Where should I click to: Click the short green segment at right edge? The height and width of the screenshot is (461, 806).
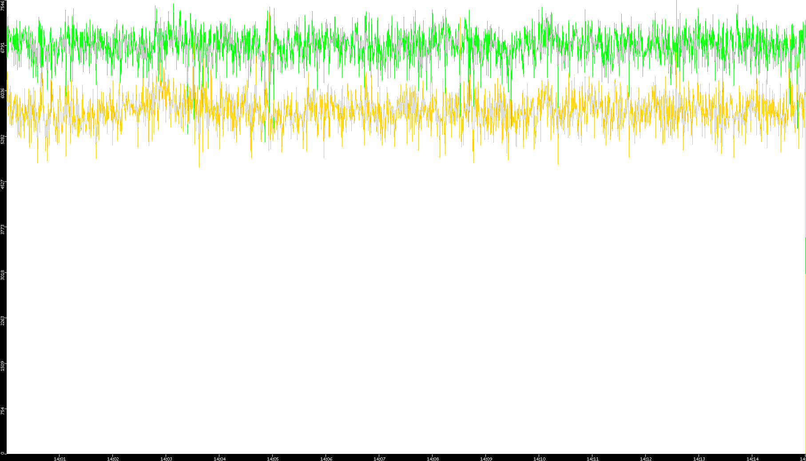805,255
